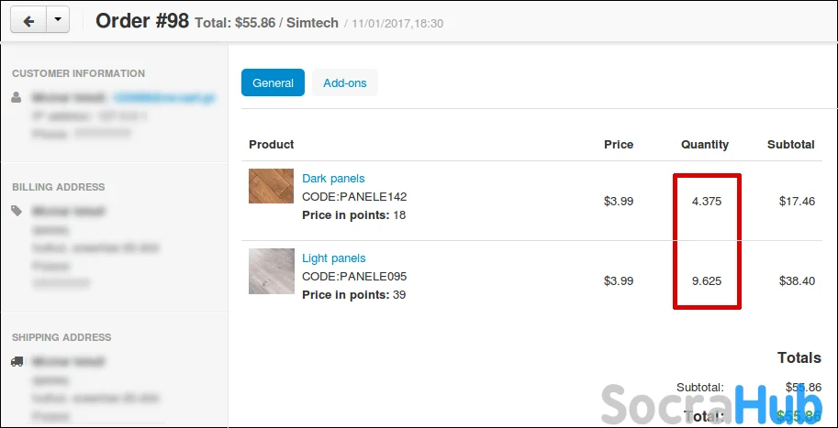838x428 pixels.
Task: Click the Dark panels product thumbnail
Action: [x=271, y=186]
